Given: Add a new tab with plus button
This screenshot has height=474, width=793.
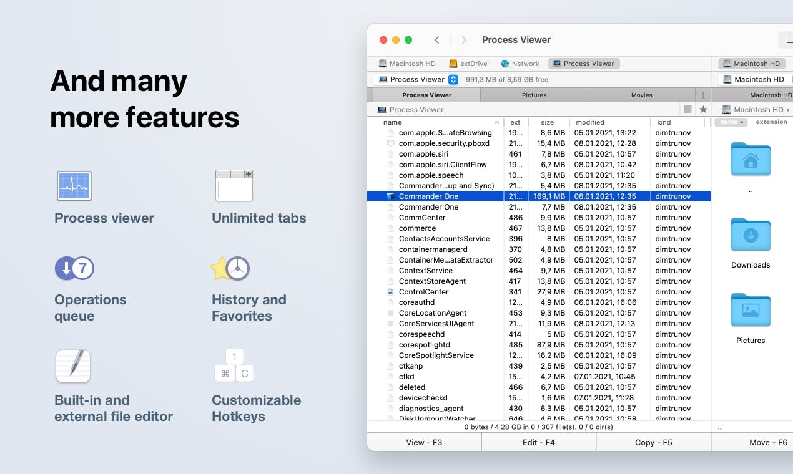Looking at the screenshot, I should click(x=703, y=95).
